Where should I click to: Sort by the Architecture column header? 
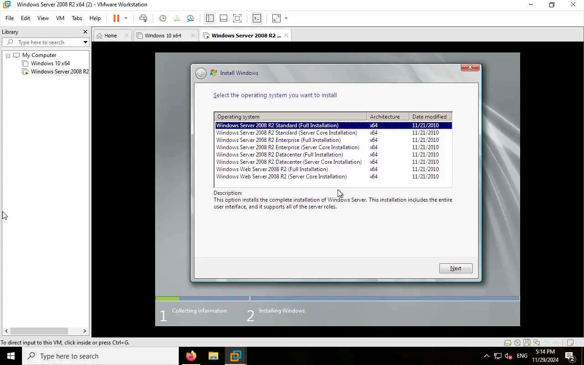click(387, 117)
